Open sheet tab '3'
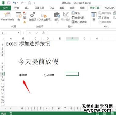This screenshot has width=116, height=115. pyautogui.click(x=41, y=109)
